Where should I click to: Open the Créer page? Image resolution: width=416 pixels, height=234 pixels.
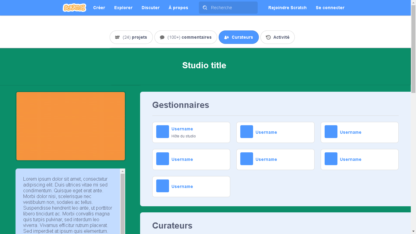click(99, 8)
